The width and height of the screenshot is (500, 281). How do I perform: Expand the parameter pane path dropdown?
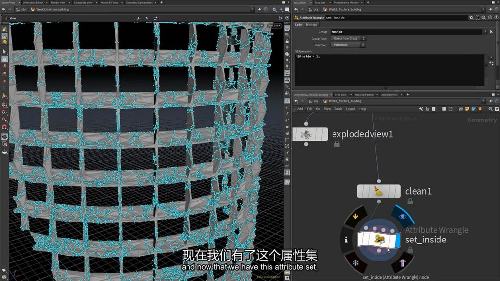tap(483, 10)
